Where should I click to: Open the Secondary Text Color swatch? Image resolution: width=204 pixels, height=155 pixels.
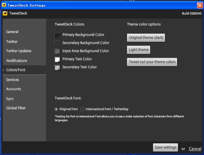(57, 67)
